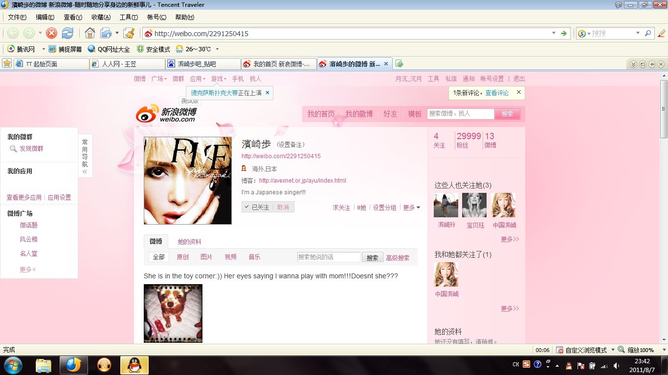Filter posts by 原创
The image size is (668, 375).
pyautogui.click(x=182, y=257)
